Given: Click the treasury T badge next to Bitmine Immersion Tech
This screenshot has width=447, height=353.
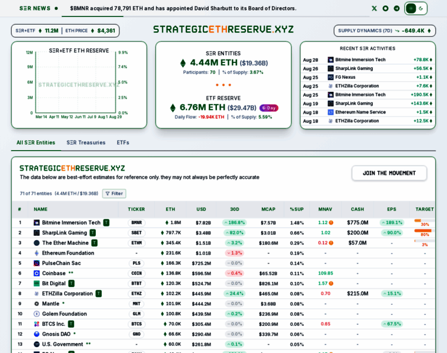Looking at the screenshot, I should pyautogui.click(x=106, y=222).
